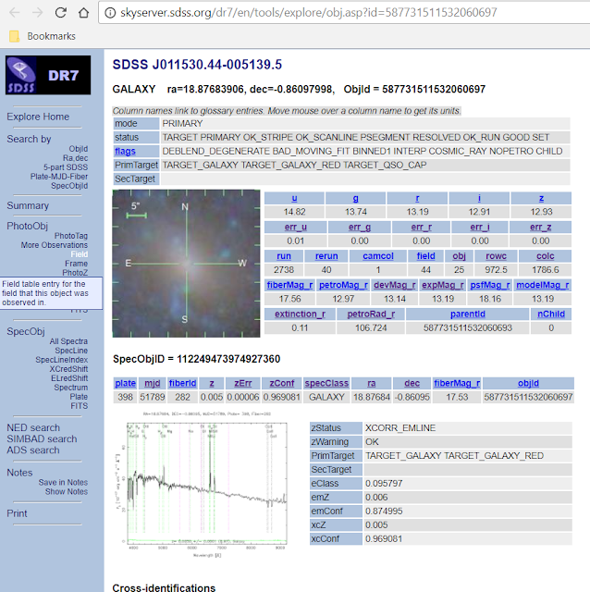Viewport: 590px width, 592px height.
Task: Click Show Notes
Action: tap(67, 491)
